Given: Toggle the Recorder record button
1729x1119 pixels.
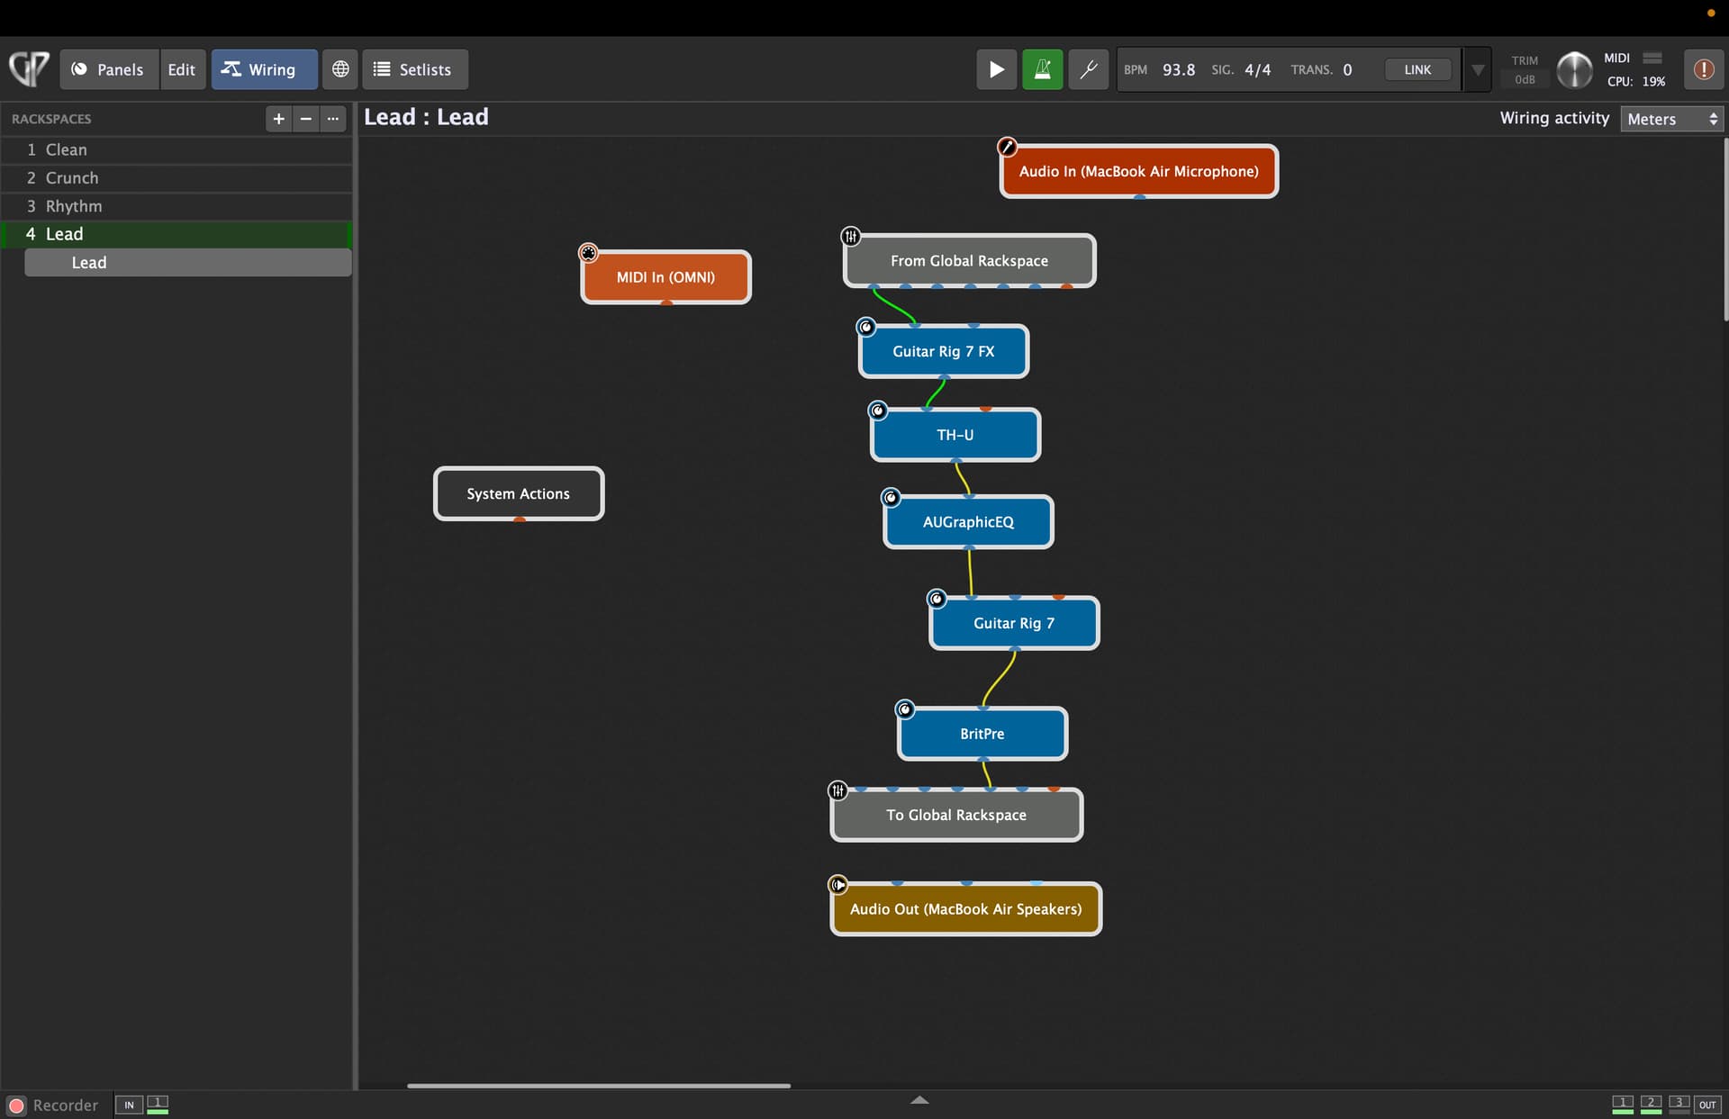Looking at the screenshot, I should tap(16, 1105).
